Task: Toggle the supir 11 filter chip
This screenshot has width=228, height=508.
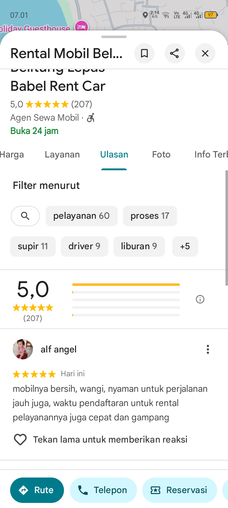Action: click(x=33, y=246)
